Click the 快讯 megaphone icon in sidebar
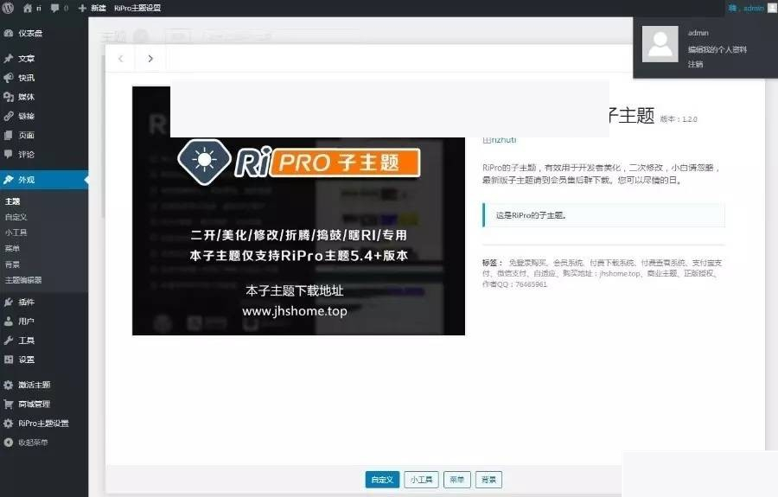The height and width of the screenshot is (497, 778). 9,78
